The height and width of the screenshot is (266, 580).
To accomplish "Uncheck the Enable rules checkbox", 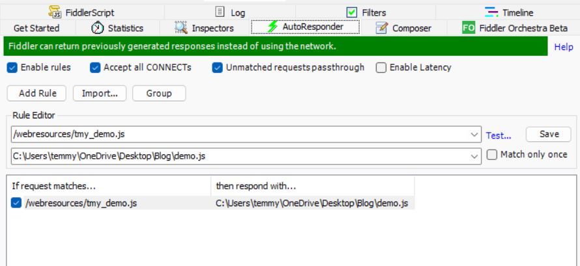I will pyautogui.click(x=12, y=68).
